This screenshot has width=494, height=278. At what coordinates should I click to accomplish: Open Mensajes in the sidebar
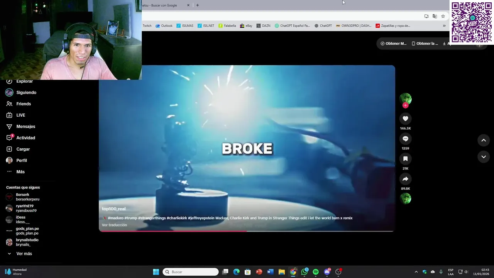pos(20,126)
